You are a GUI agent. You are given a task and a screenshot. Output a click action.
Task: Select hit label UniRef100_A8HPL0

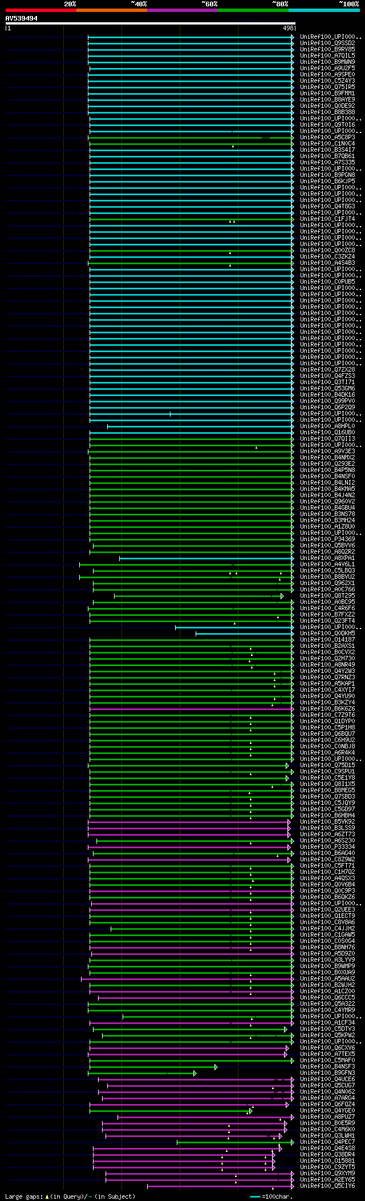327,426
